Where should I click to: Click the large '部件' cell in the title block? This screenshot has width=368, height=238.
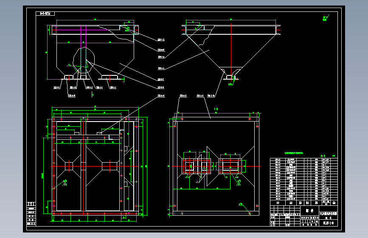click(309, 211)
